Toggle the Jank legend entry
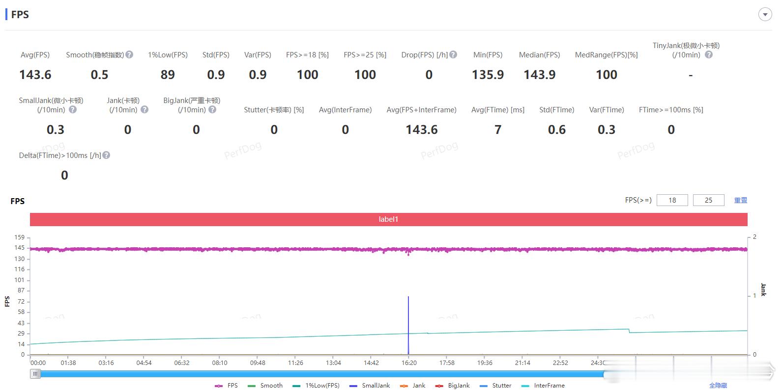Image resolution: width=782 pixels, height=390 pixels. click(413, 386)
